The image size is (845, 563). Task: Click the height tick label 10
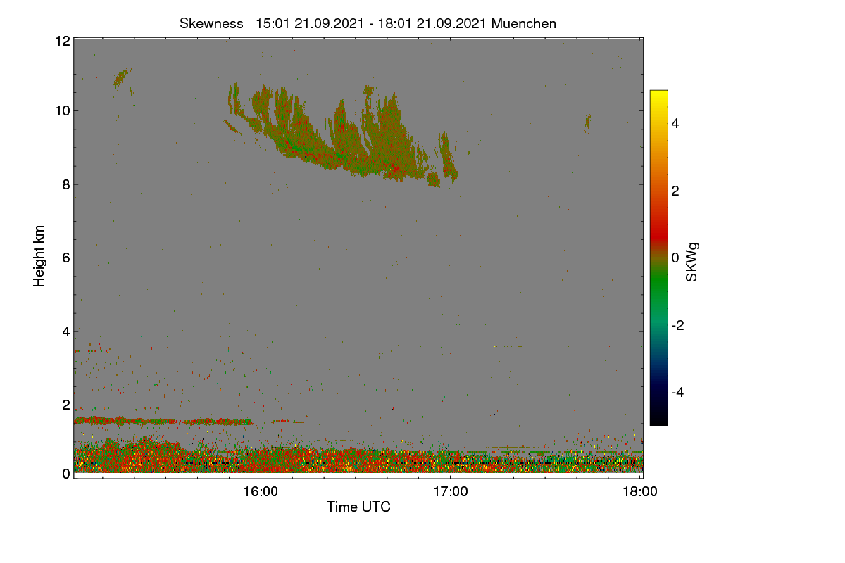(63, 110)
